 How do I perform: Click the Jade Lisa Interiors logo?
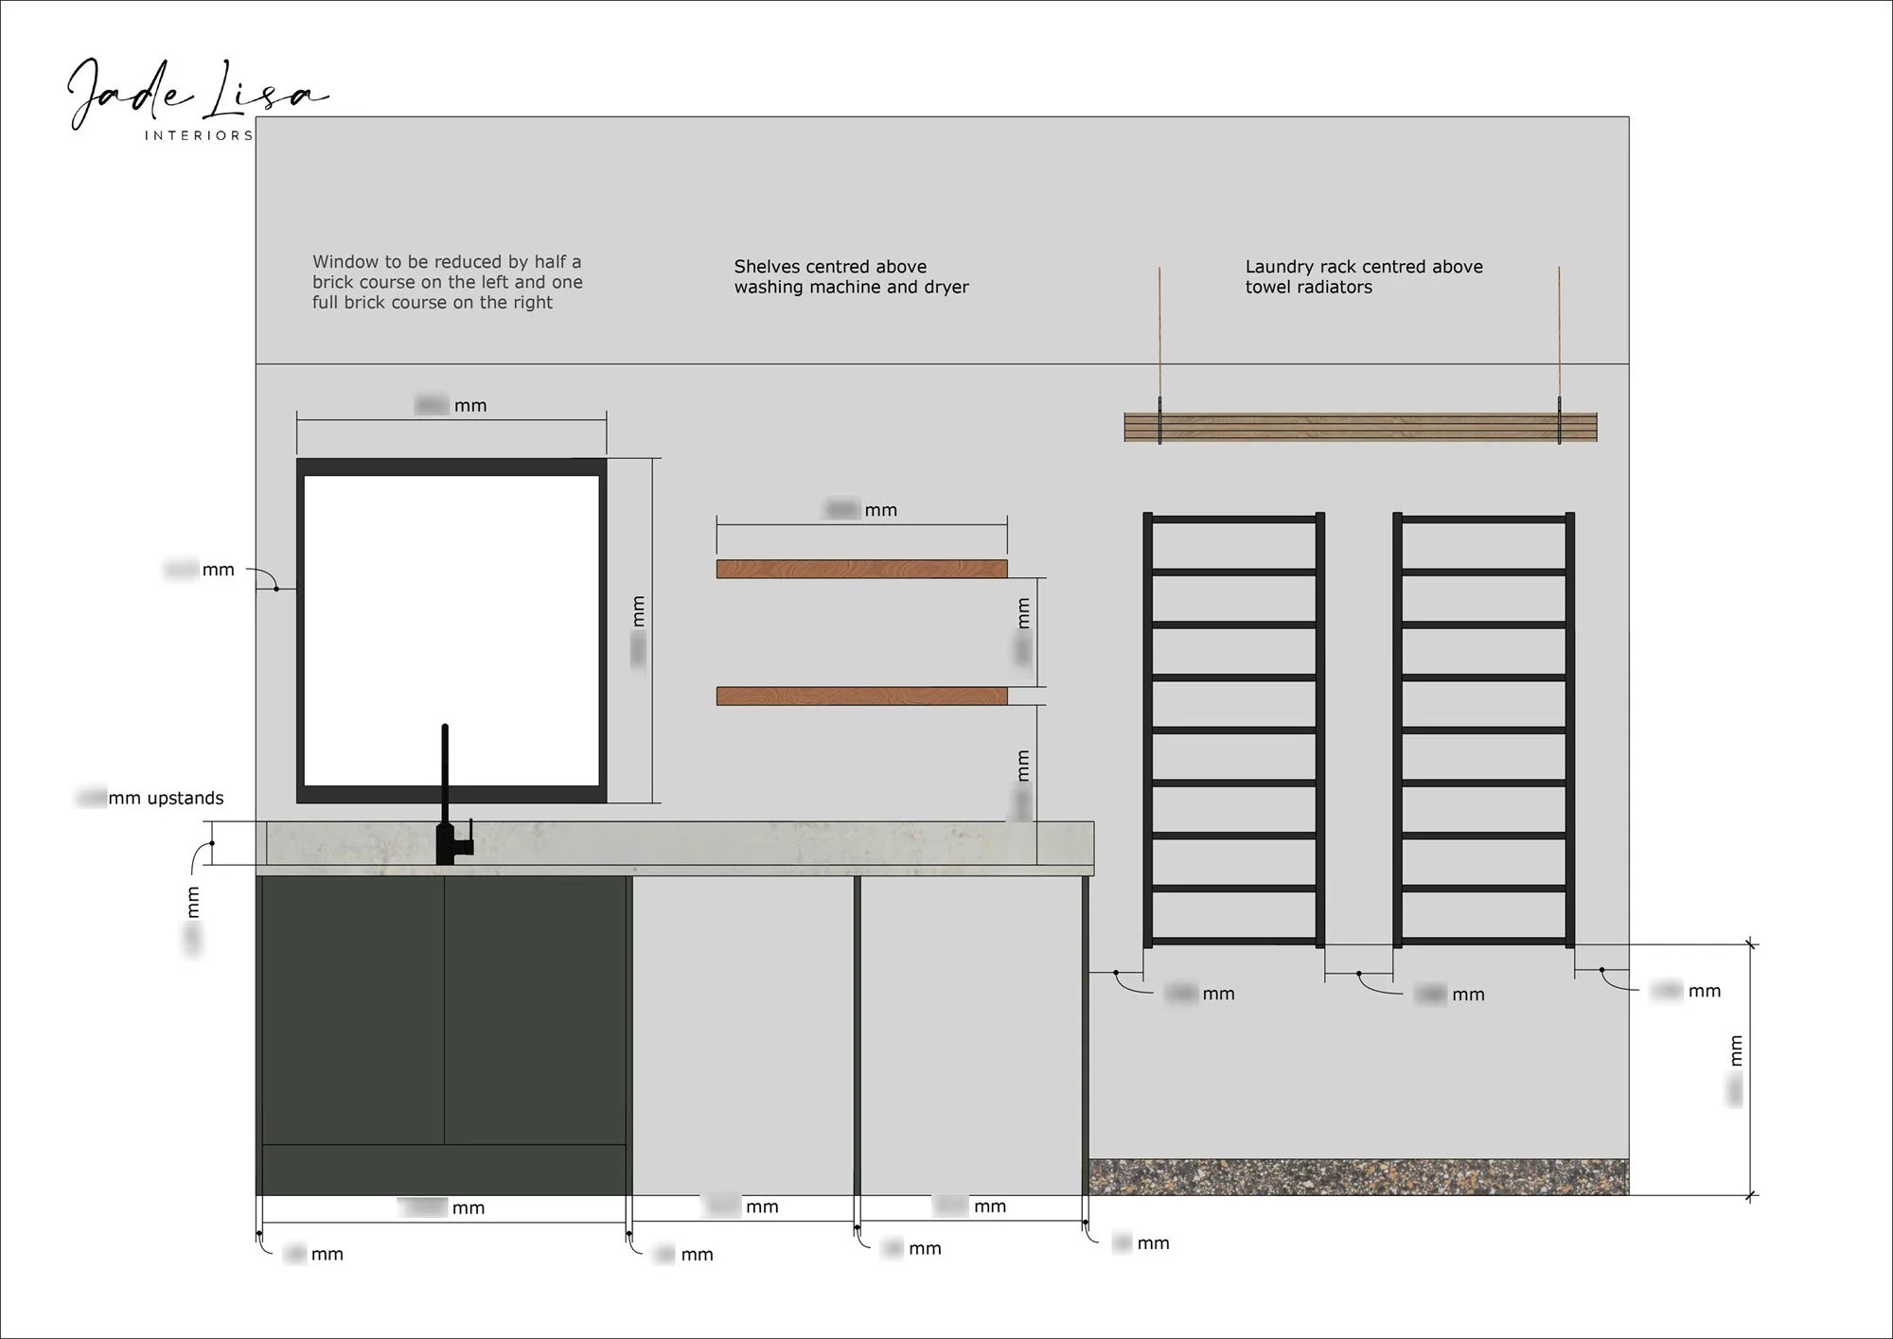197,99
